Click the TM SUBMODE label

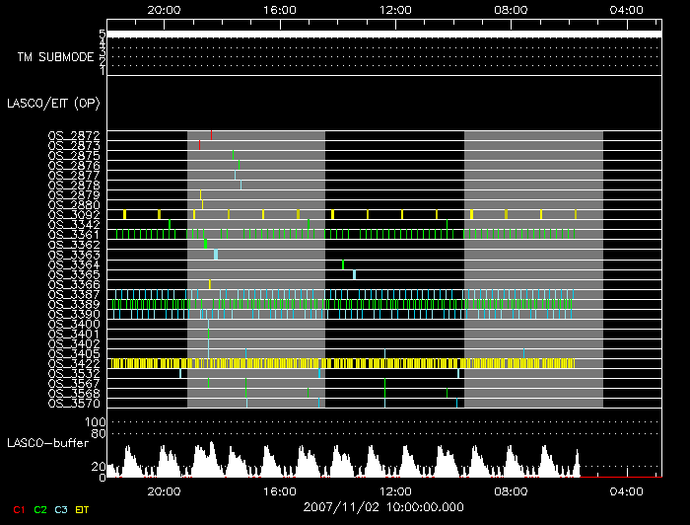[x=56, y=57]
